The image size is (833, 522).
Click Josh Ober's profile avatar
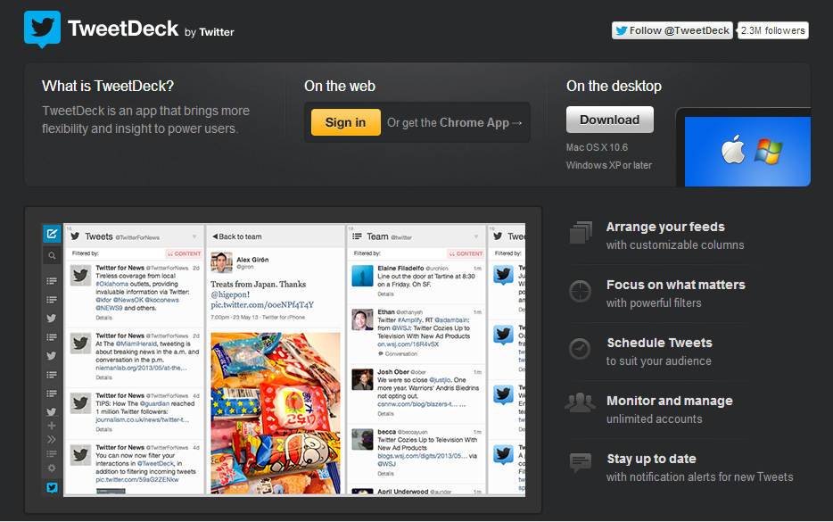(362, 379)
